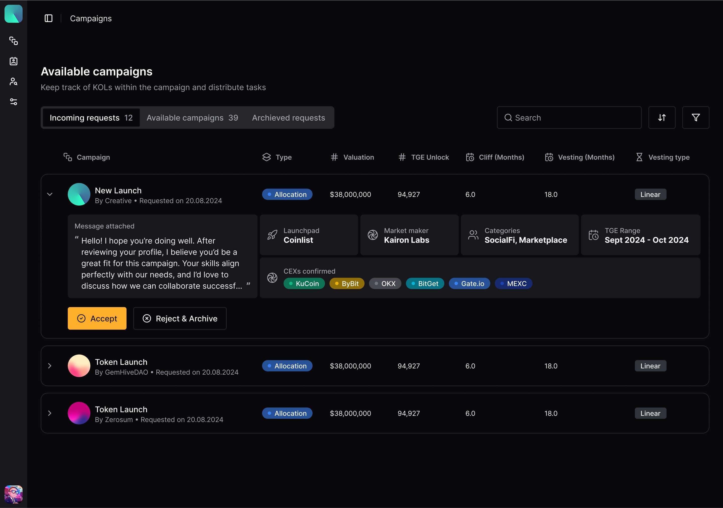Viewport: 723px width, 508px height.
Task: Click Linear badge in Zerosum row
Action: 650,413
